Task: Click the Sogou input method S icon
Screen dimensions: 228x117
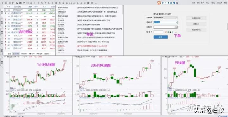Action: pyautogui.click(x=159, y=3)
